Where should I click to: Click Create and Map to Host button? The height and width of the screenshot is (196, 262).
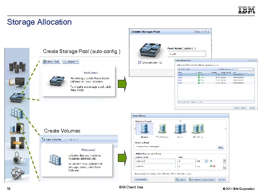(202, 180)
